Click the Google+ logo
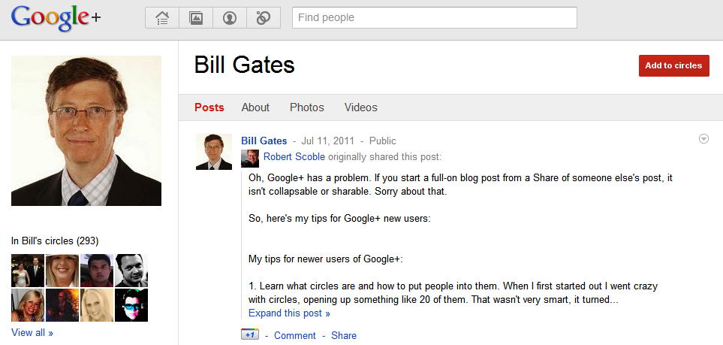 click(56, 18)
